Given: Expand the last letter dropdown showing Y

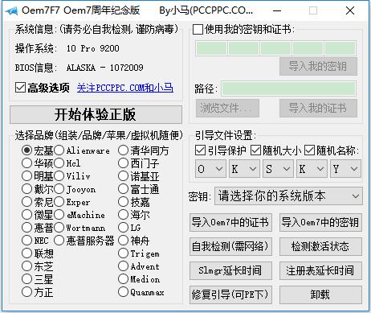Looking at the screenshot, I should (345, 169).
